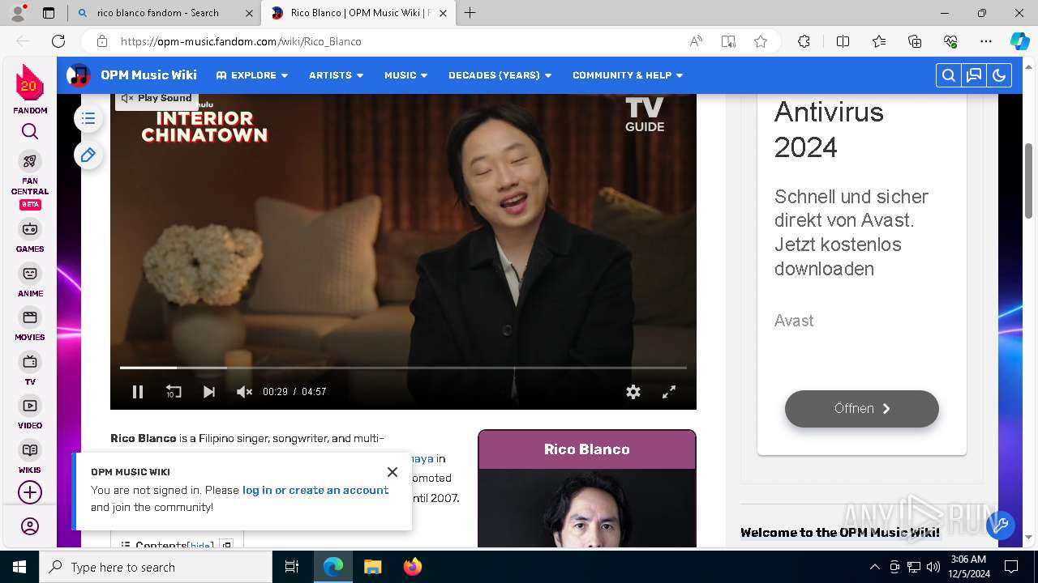Launch Firefox from taskbar

(412, 567)
